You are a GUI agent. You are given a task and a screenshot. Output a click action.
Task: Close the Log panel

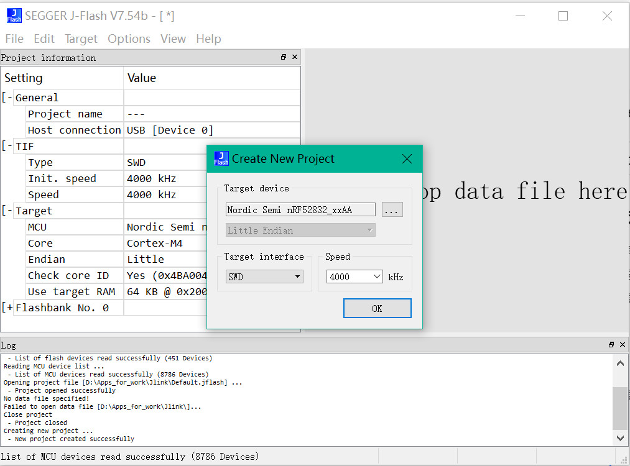click(623, 344)
